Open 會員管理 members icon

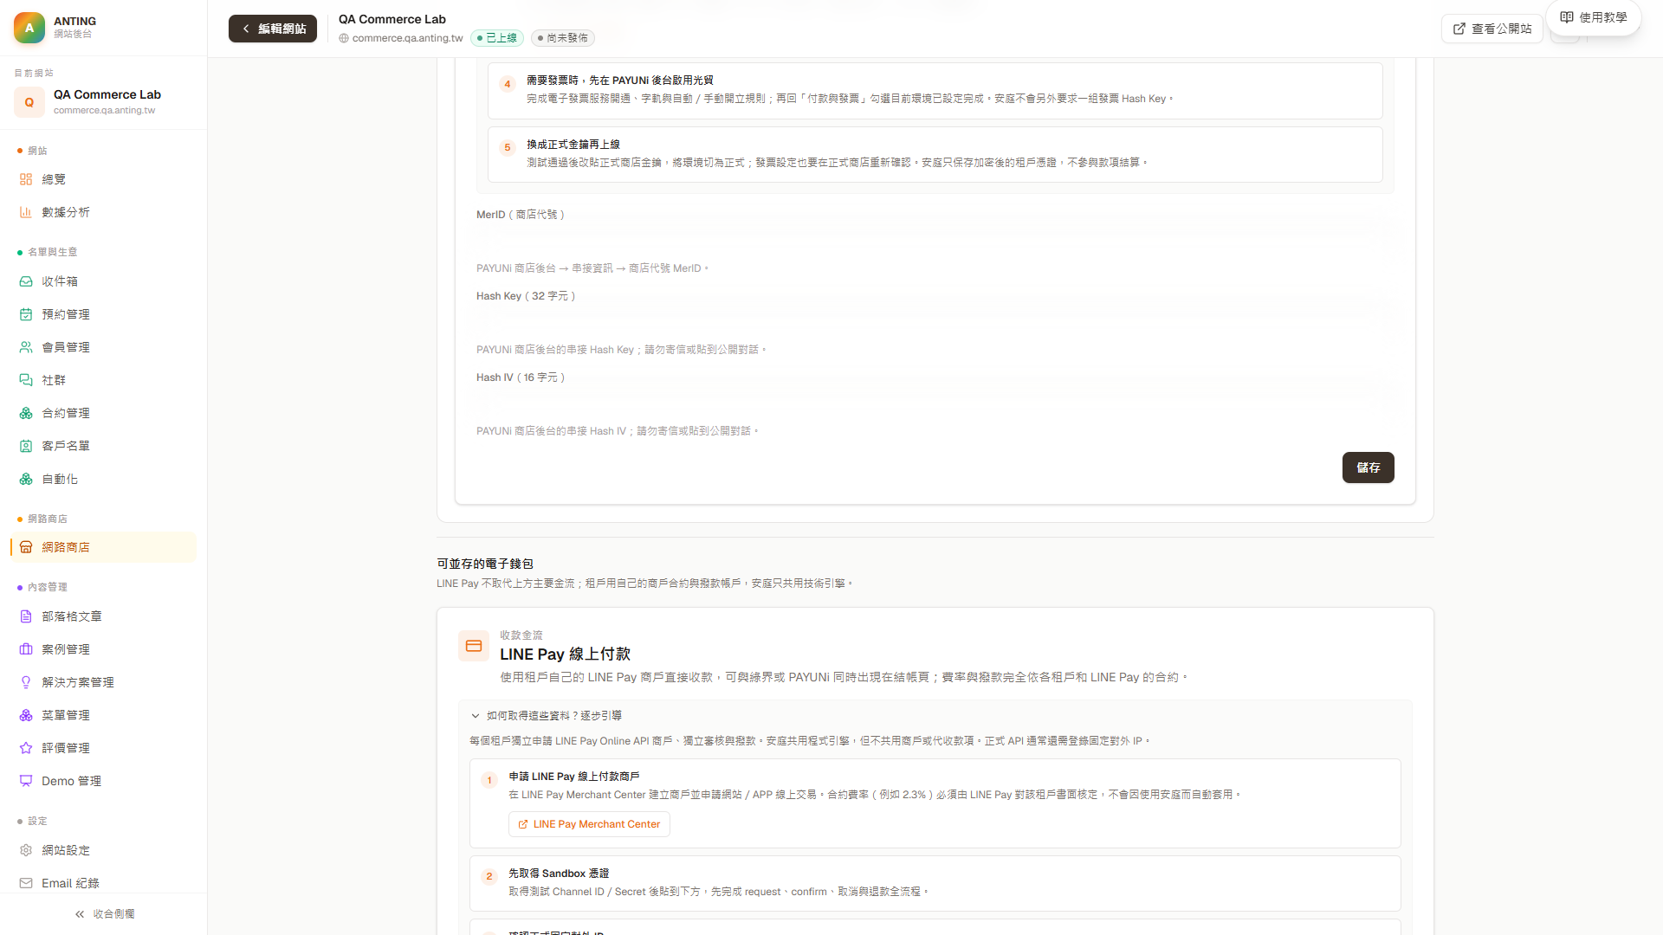(26, 347)
